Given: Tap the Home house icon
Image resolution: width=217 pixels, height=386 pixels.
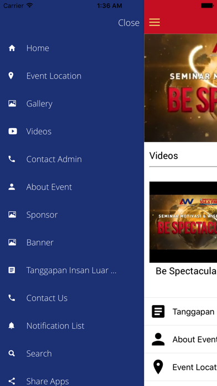Looking at the screenshot, I should (12, 48).
